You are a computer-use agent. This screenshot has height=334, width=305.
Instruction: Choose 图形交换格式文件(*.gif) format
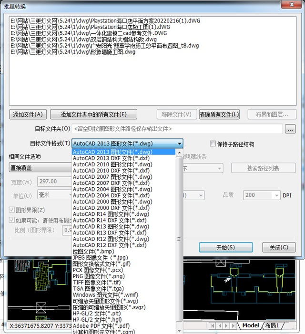(124, 263)
